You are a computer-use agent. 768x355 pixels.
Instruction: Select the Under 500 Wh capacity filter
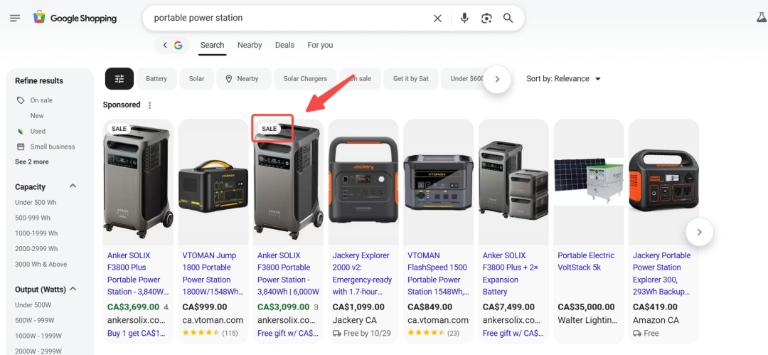pyautogui.click(x=36, y=203)
